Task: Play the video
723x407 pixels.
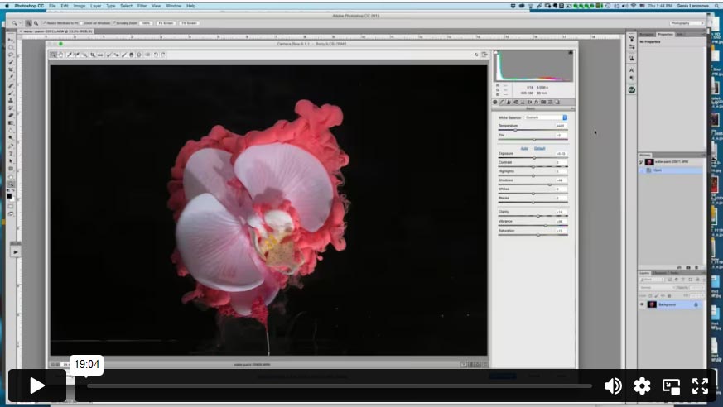Action: pyautogui.click(x=37, y=385)
